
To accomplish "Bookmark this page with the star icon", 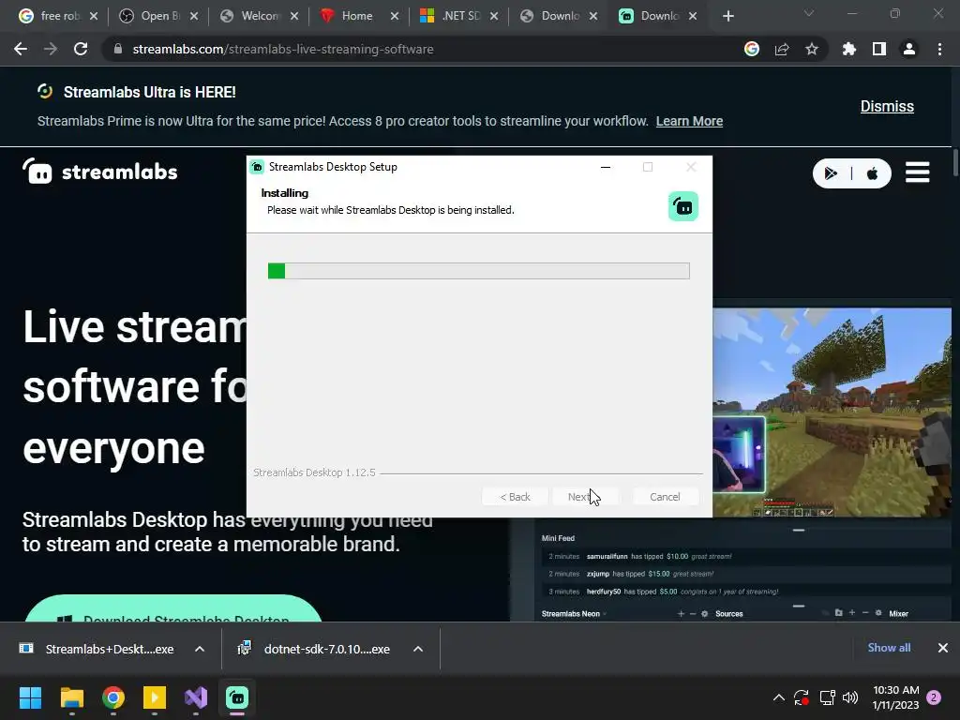I will tap(812, 49).
